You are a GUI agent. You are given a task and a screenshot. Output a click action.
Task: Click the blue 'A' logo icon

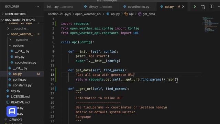coord(12,111)
